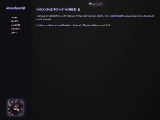The height and width of the screenshot is (120, 160).
Task: Click the 'Explore my writings' paragraph
Action: tap(73, 25)
